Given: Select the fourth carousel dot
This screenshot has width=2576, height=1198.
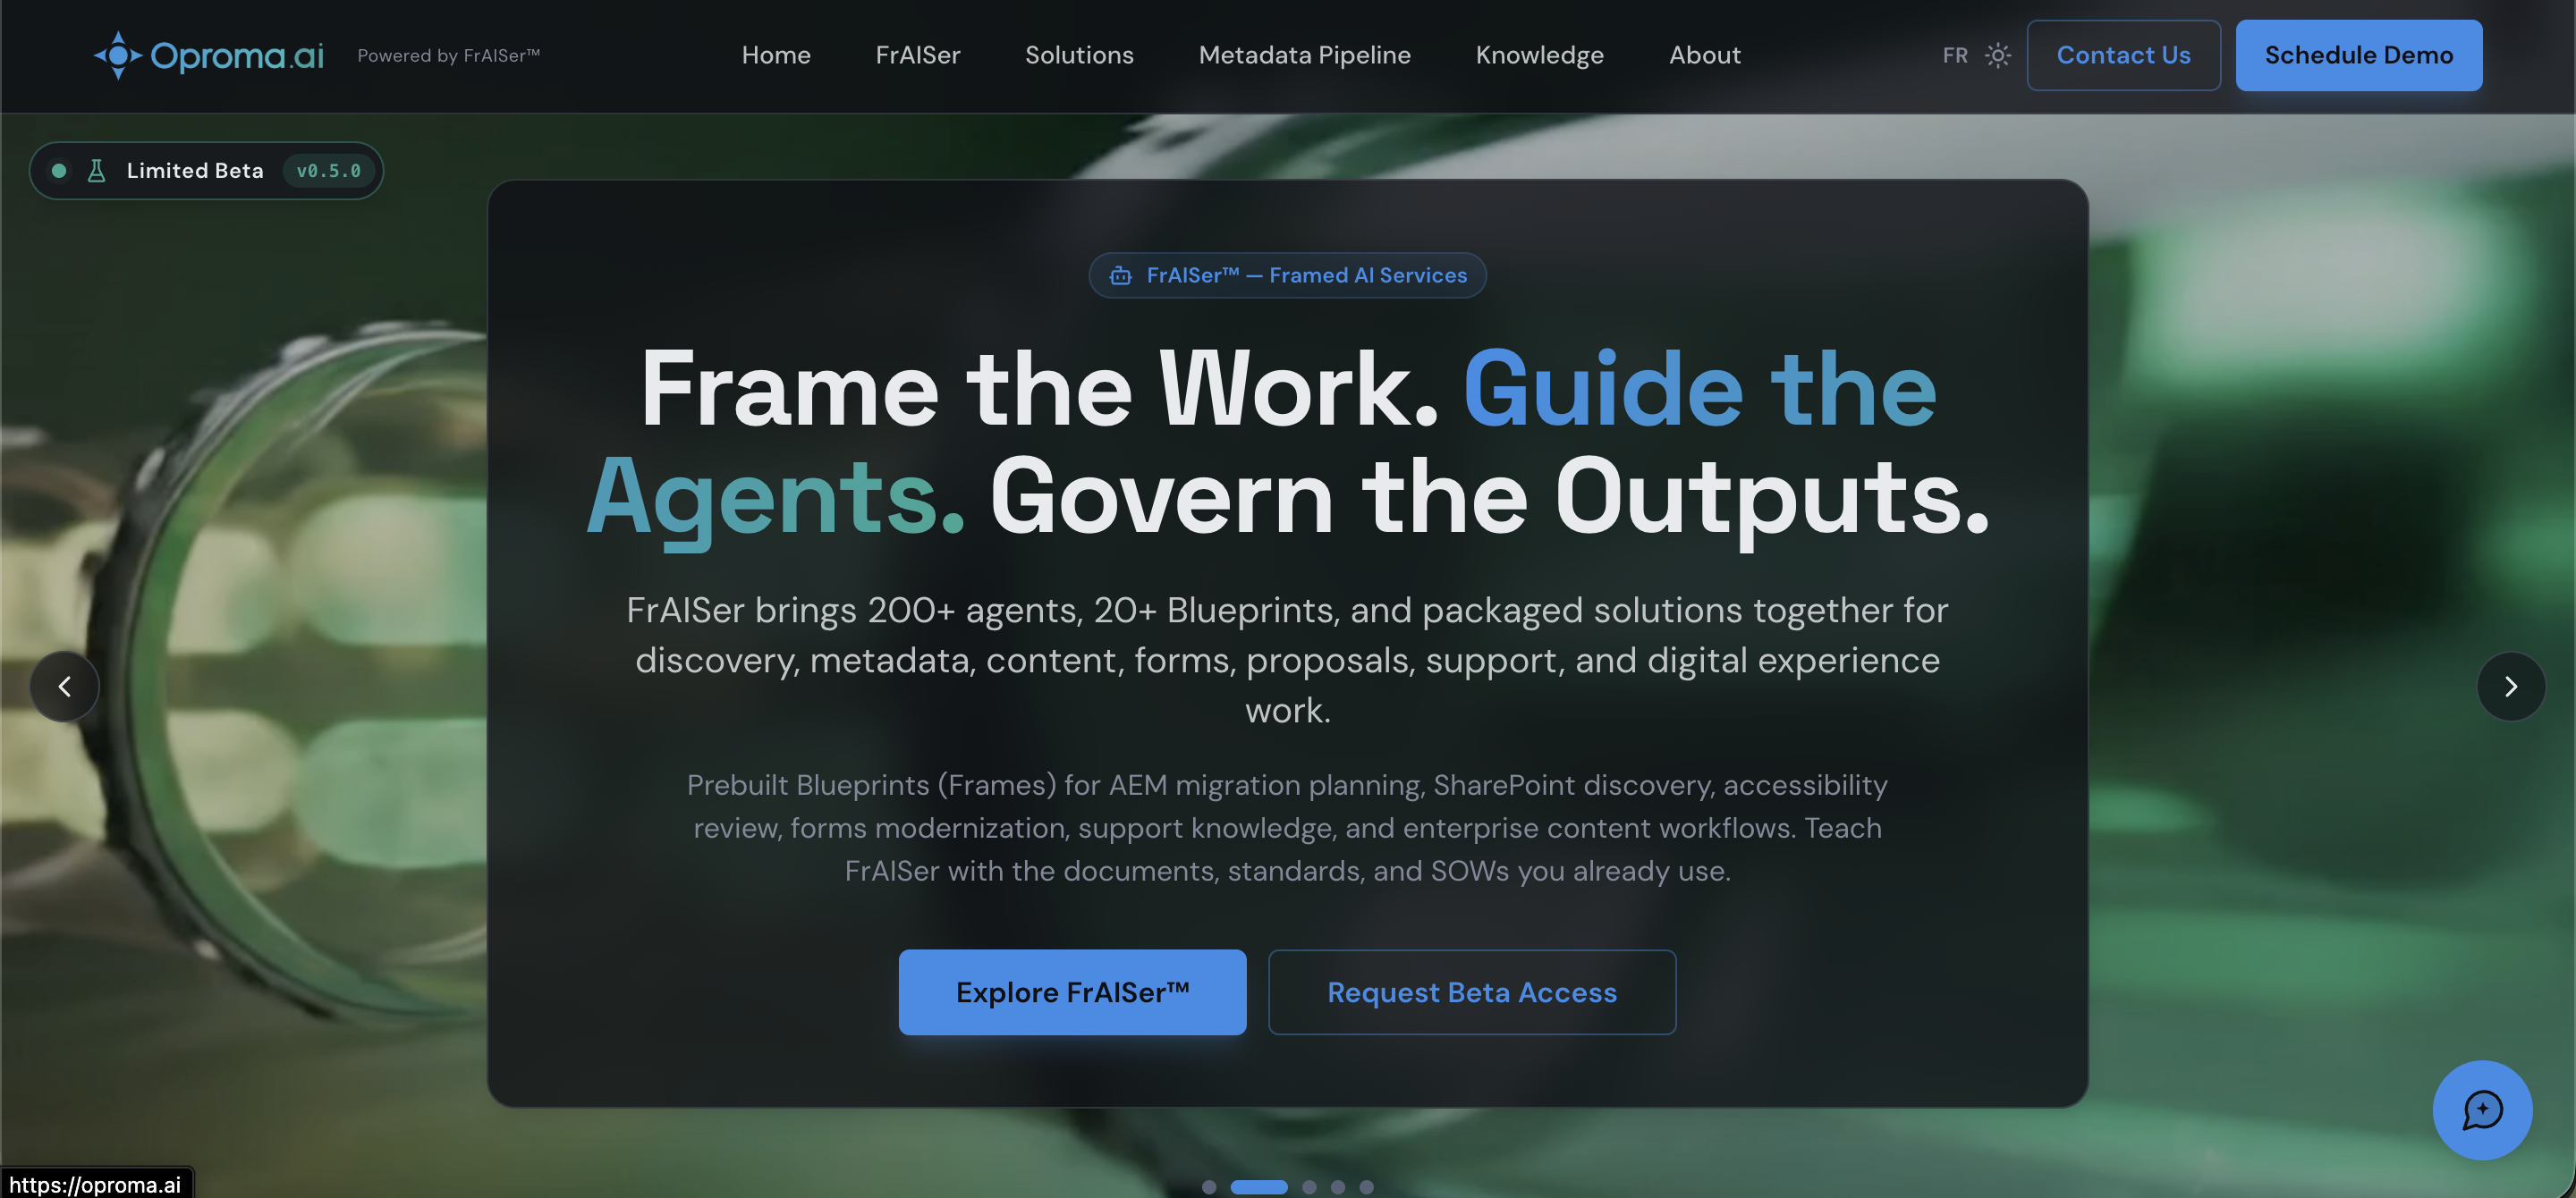Looking at the screenshot, I should 1338,1187.
